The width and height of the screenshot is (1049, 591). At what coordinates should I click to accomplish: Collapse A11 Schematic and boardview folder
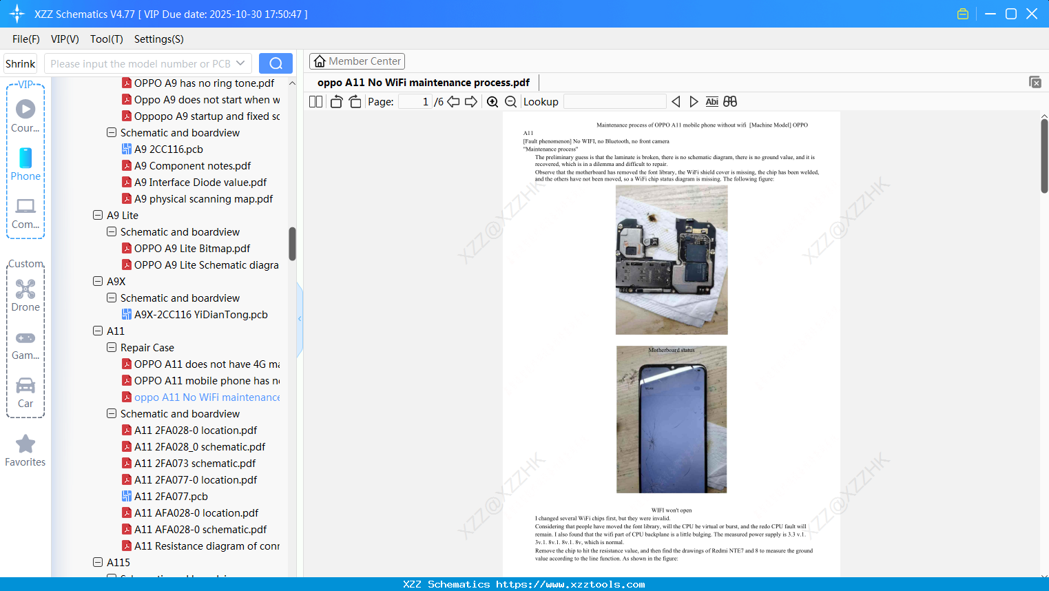pyautogui.click(x=112, y=413)
